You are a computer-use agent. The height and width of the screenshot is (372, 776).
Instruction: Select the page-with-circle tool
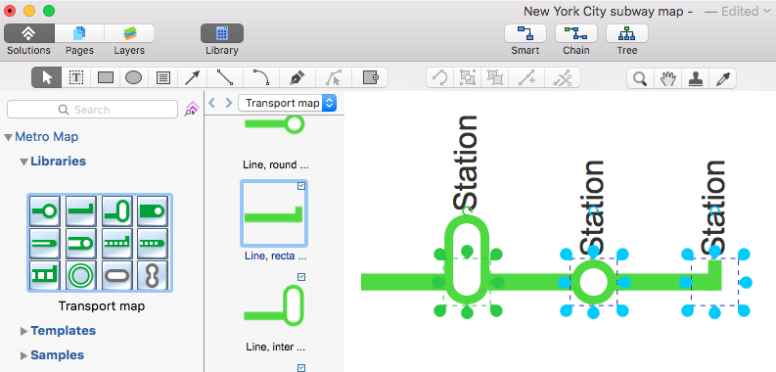(370, 77)
